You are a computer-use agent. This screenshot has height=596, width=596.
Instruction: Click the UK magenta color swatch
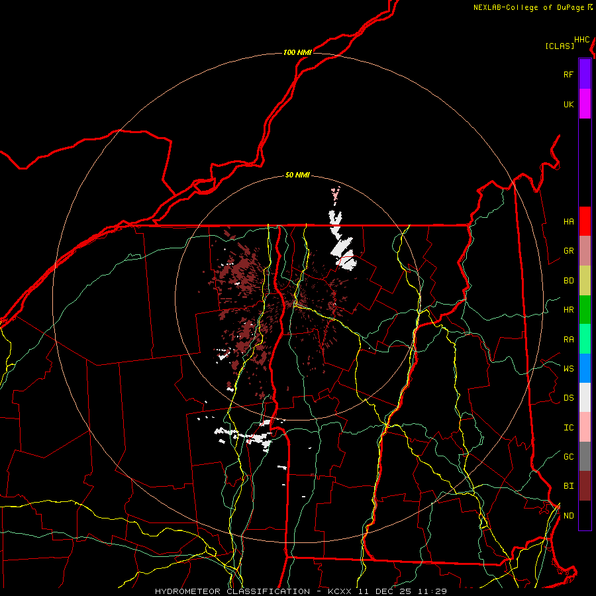[585, 104]
